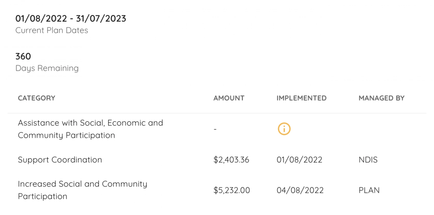Click the Current Plan Dates label

click(52, 30)
